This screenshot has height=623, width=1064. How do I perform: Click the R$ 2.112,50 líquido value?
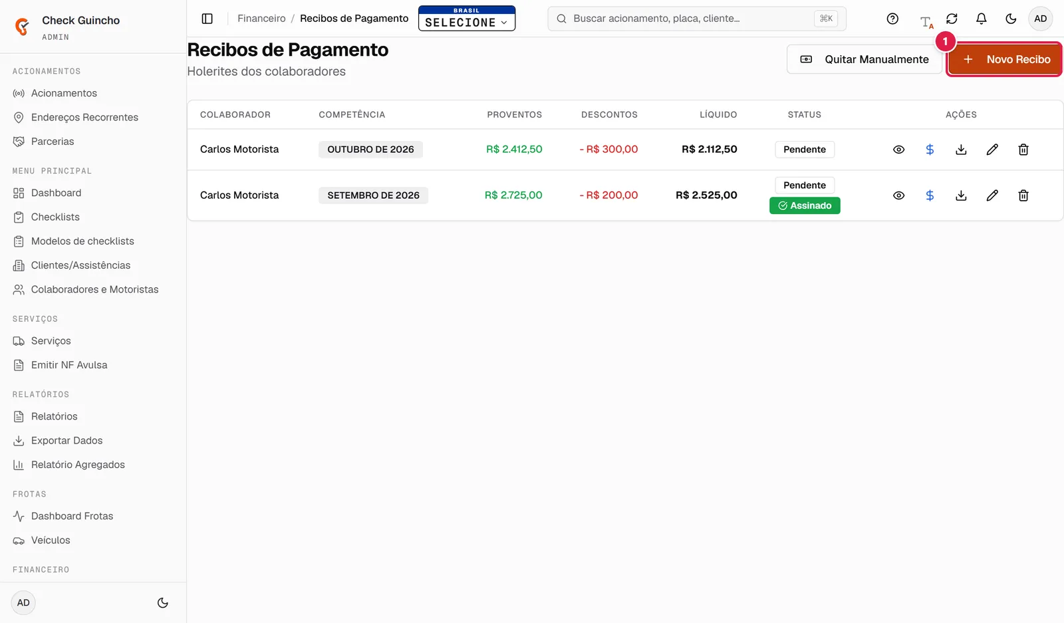coord(709,150)
